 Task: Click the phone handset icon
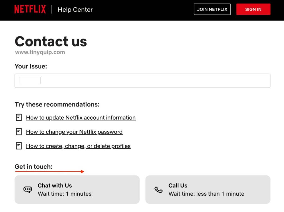pos(158,190)
